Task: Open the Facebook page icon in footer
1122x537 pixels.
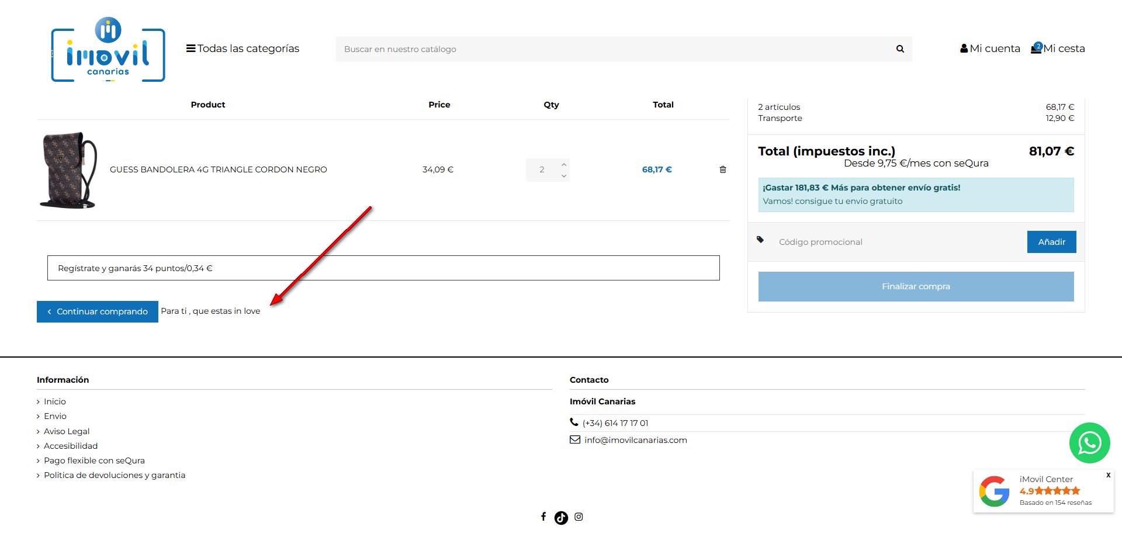Action: [x=543, y=517]
